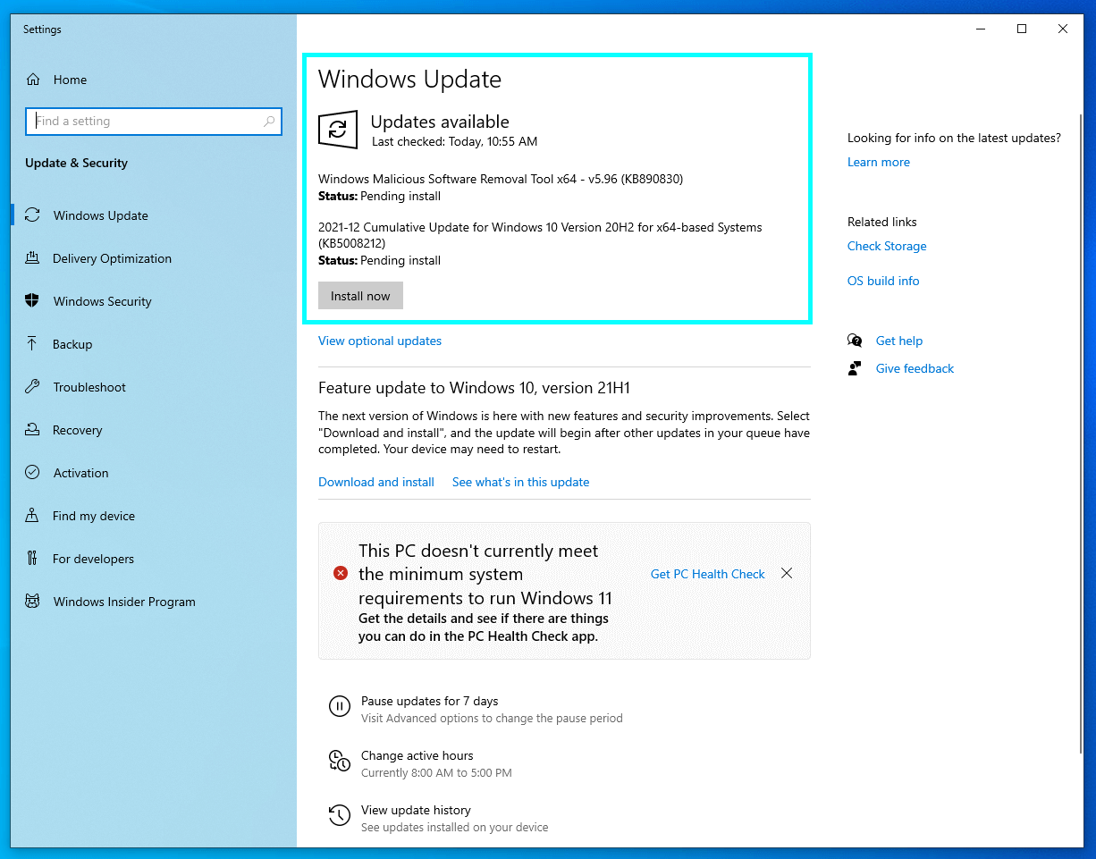The width and height of the screenshot is (1096, 859).
Task: Click the Give feedback icon
Action: click(x=856, y=368)
